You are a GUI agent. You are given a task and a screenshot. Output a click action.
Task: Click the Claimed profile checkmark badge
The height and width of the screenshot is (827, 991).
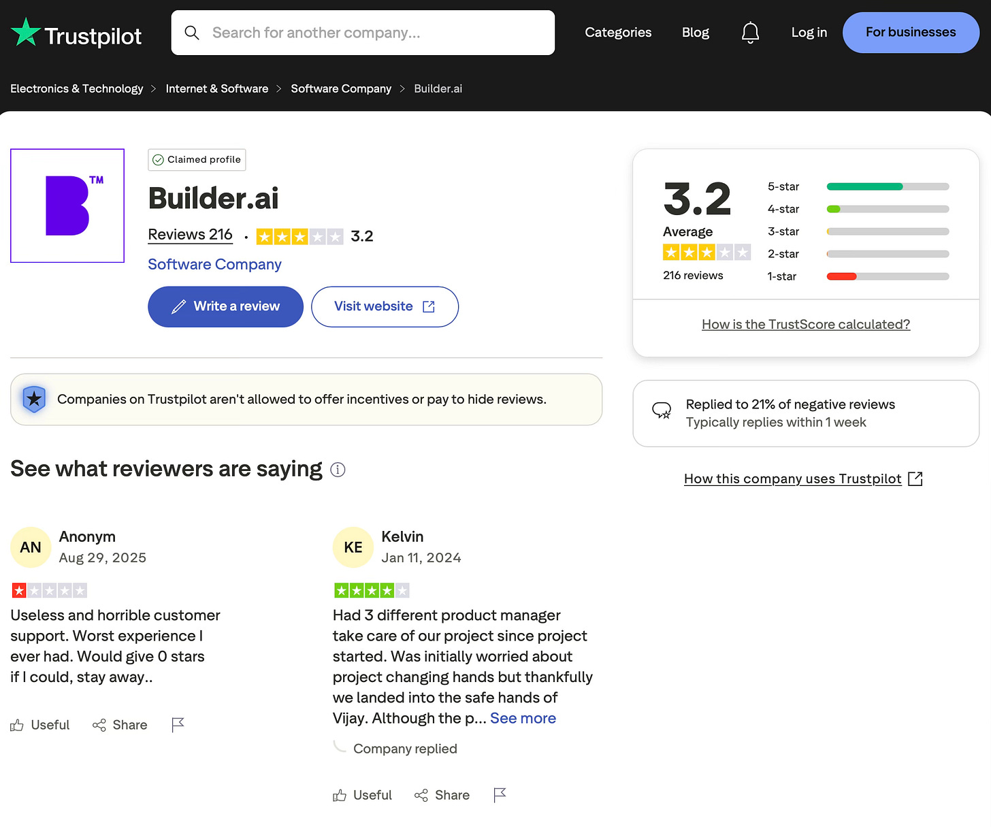[x=197, y=159]
